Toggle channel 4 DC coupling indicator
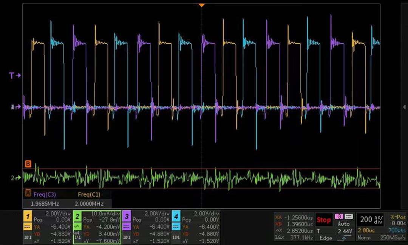 pyautogui.click(x=176, y=227)
